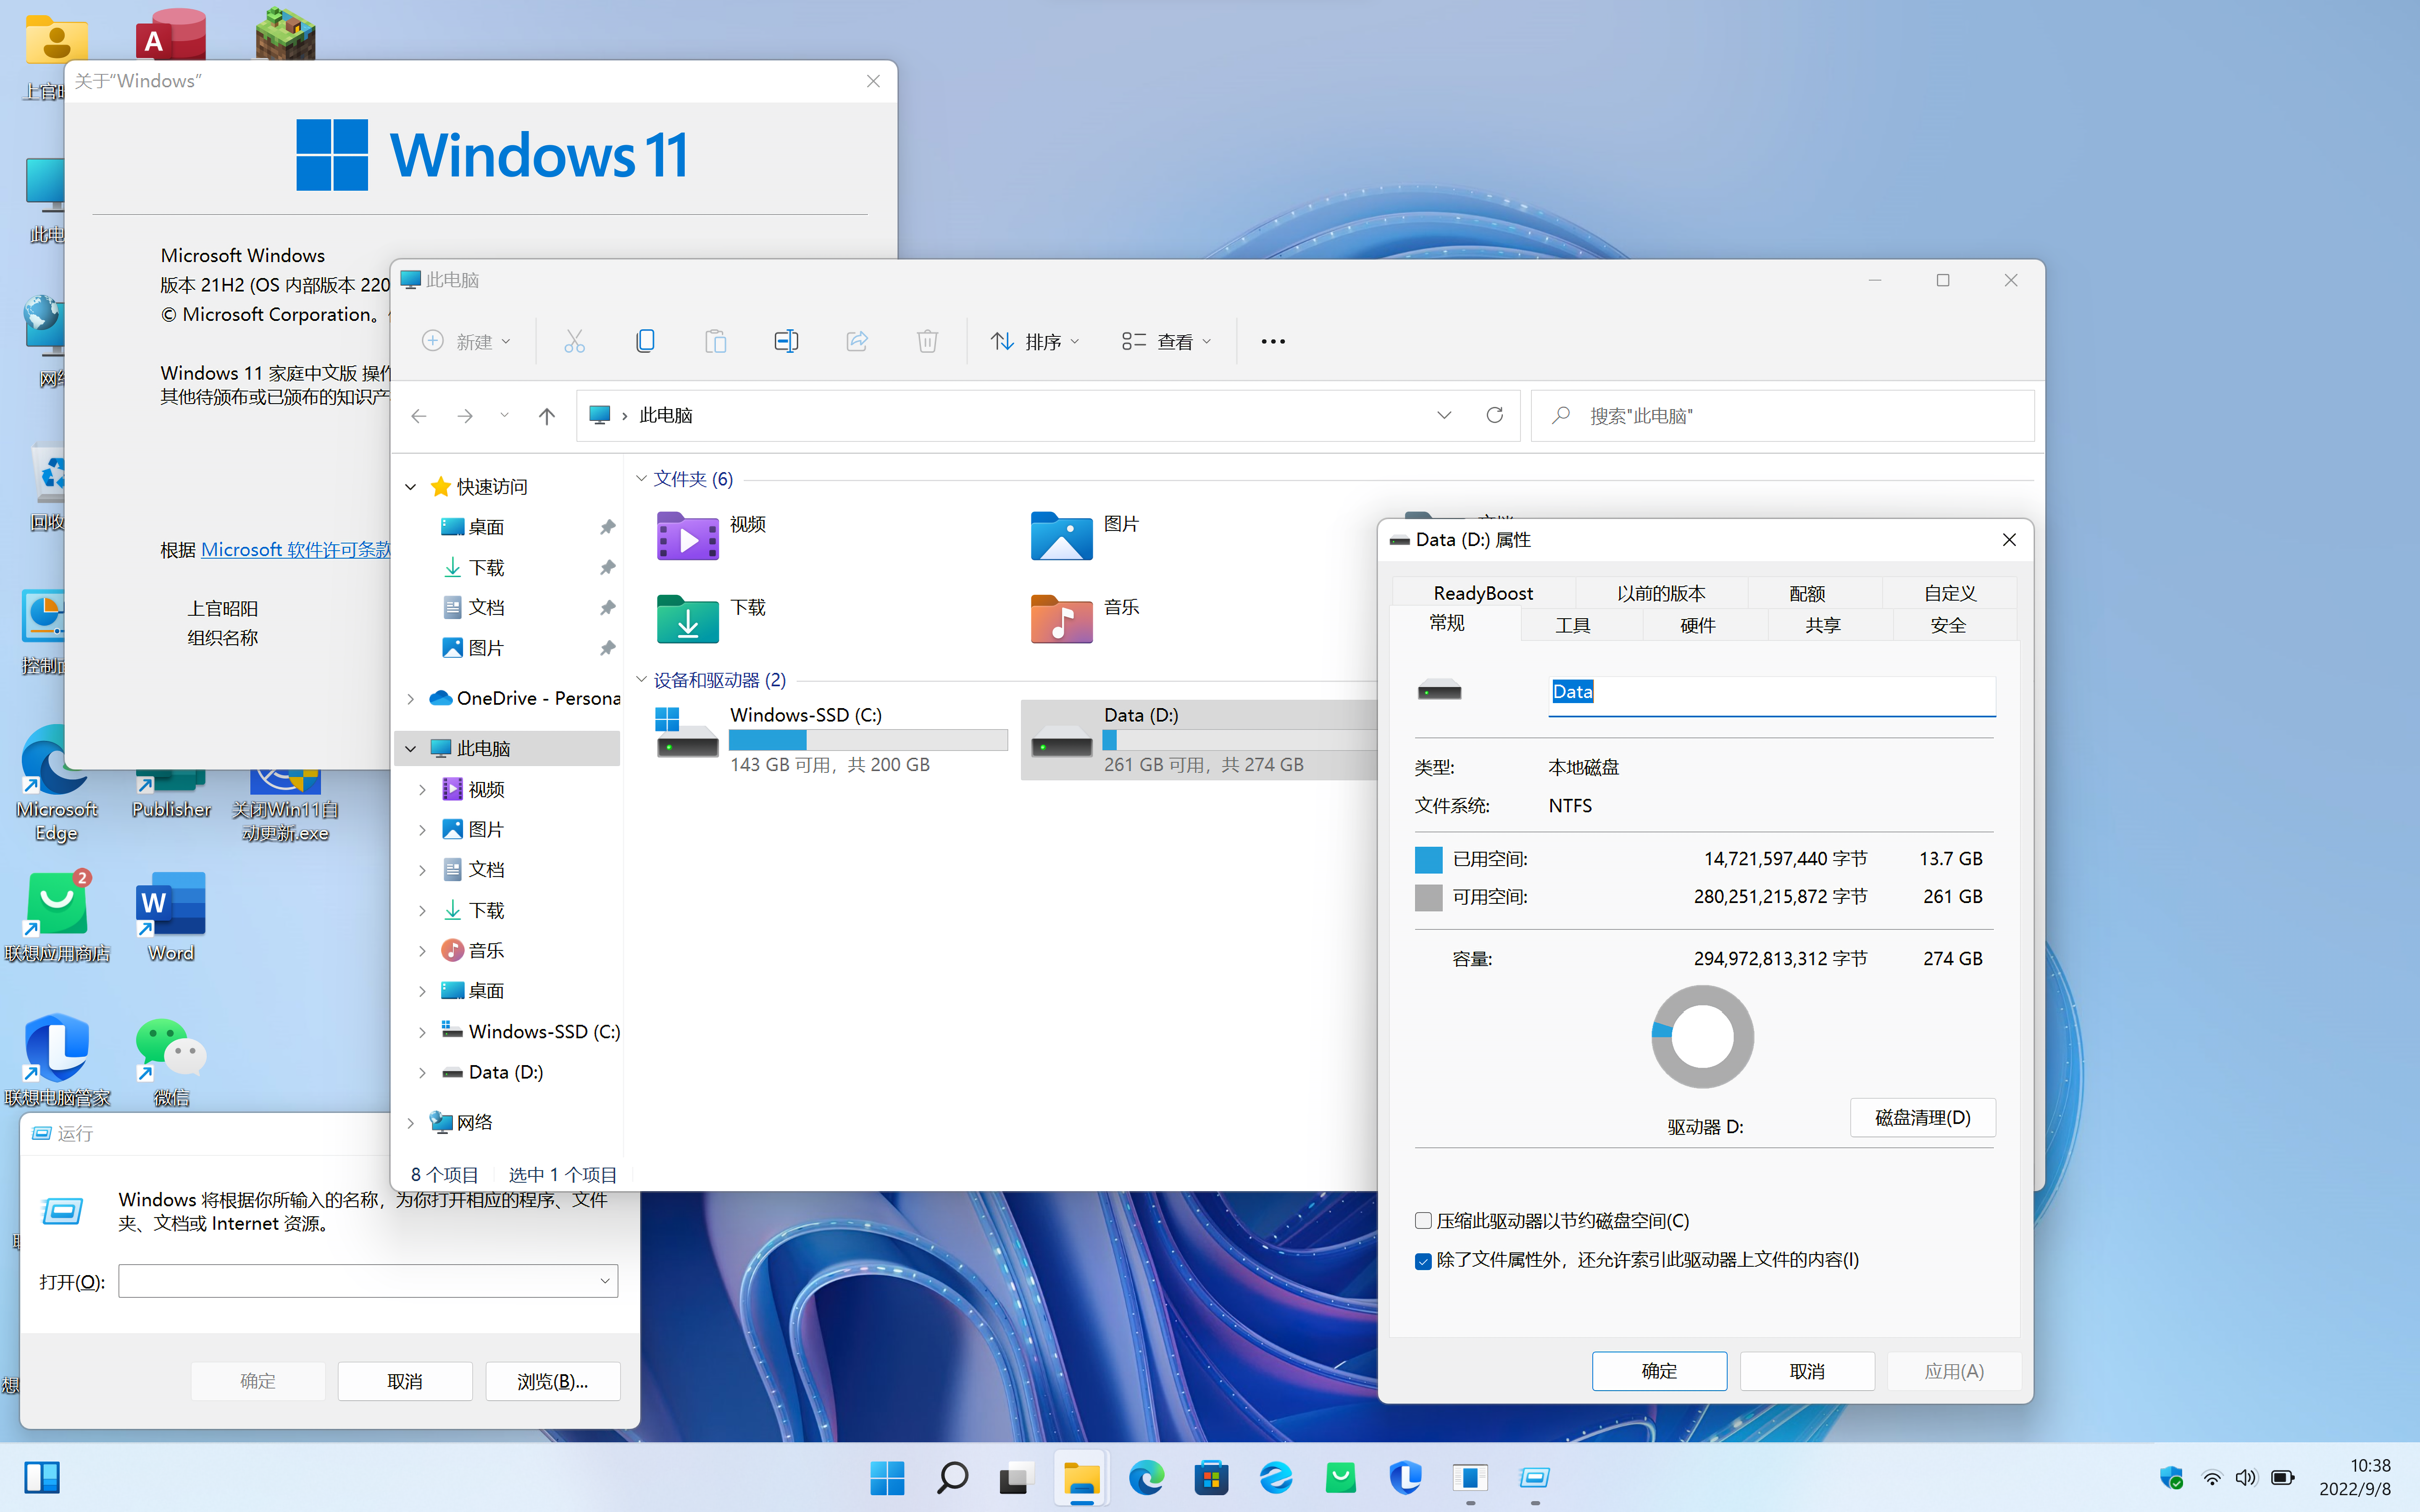2420x1512 pixels.
Task: Click the 磁盘清理(D) button
Action: [x=1922, y=1117]
